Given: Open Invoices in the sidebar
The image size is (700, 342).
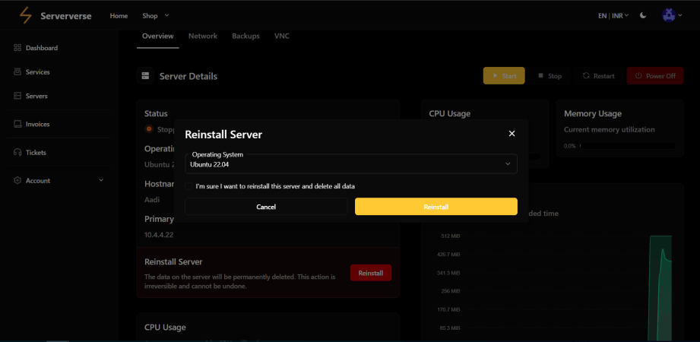Looking at the screenshot, I should tap(32, 124).
